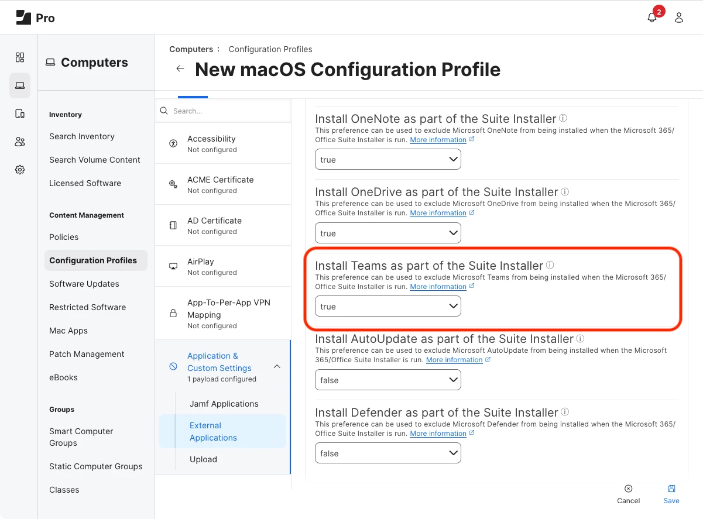Image resolution: width=703 pixels, height=519 pixels.
Task: Select Accessibility payload row
Action: (223, 143)
